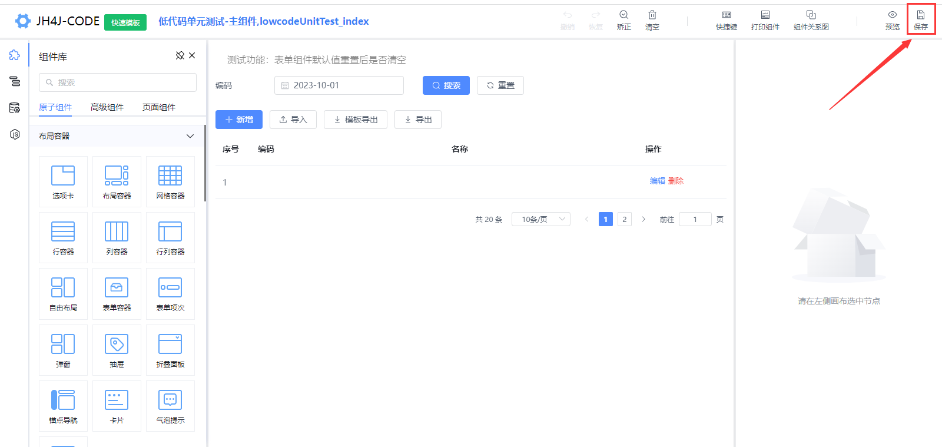This screenshot has height=447, width=942.
Task: Switch to the 原子组件 tab
Action: [55, 107]
